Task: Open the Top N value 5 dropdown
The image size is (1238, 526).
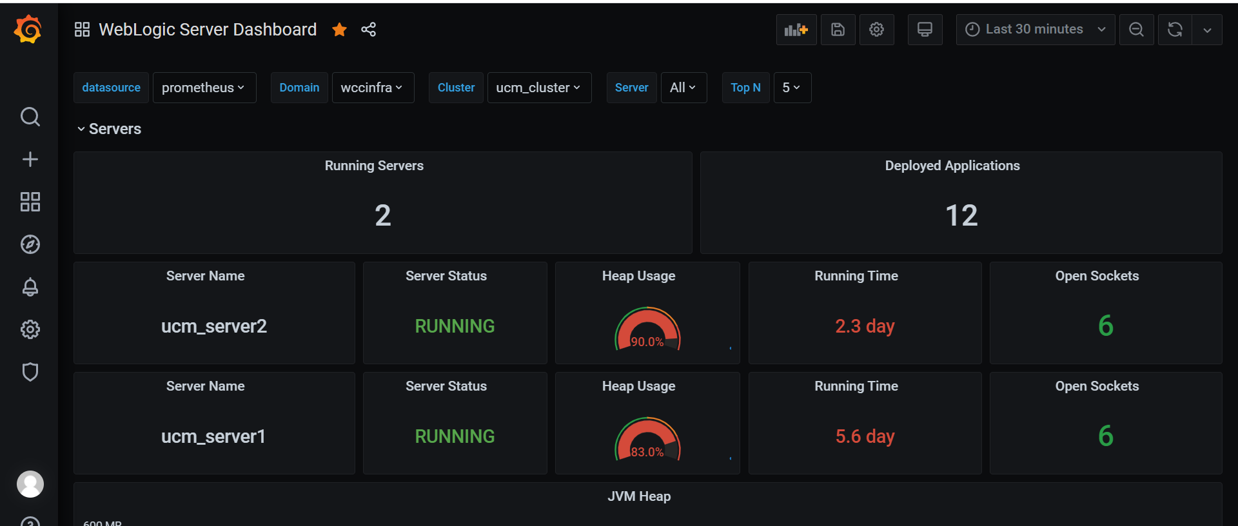Action: (x=792, y=88)
